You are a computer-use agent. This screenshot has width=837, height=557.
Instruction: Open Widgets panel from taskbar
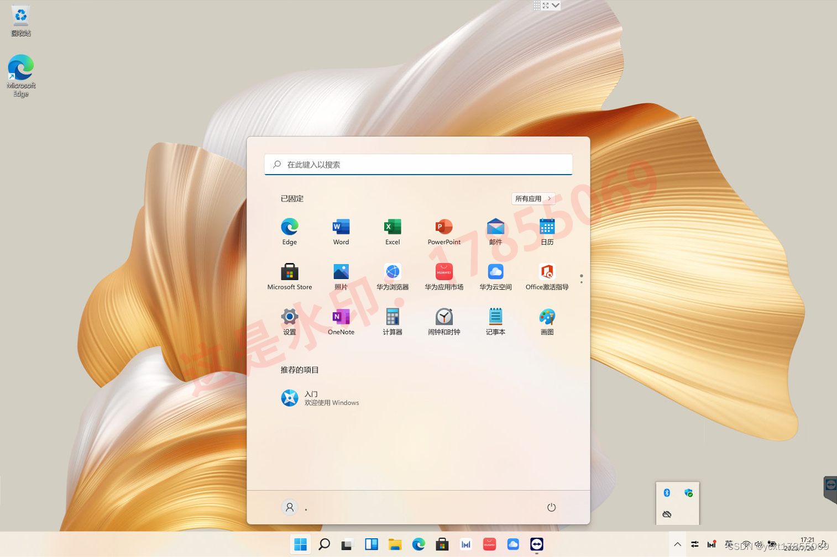click(x=371, y=544)
